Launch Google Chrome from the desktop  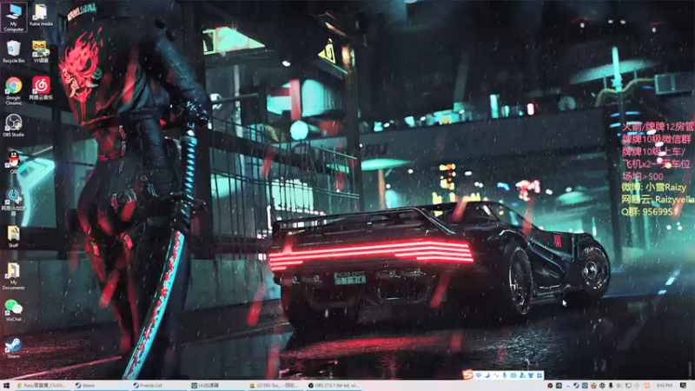[13, 91]
